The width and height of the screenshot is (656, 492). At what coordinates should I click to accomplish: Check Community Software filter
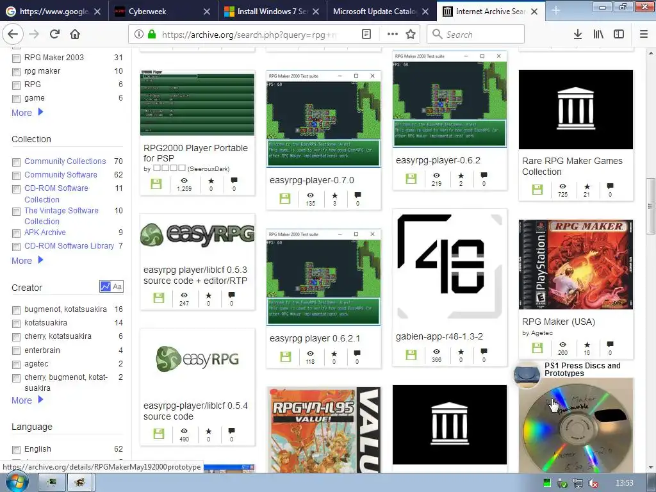(x=16, y=176)
